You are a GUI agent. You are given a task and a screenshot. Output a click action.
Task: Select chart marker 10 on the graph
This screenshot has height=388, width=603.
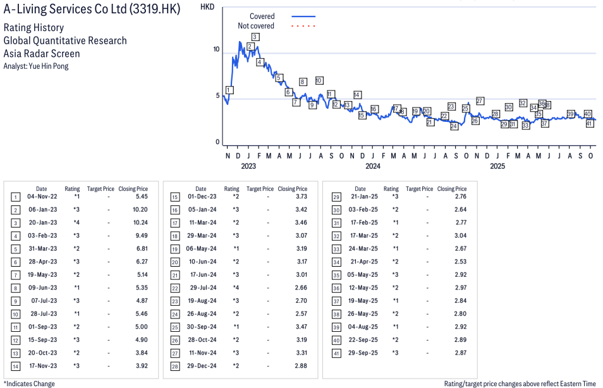pyautogui.click(x=319, y=80)
